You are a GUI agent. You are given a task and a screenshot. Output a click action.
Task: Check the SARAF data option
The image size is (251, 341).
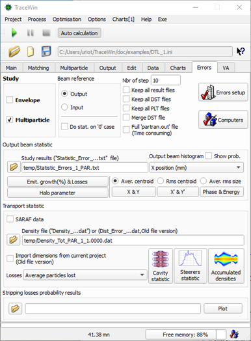(10, 219)
